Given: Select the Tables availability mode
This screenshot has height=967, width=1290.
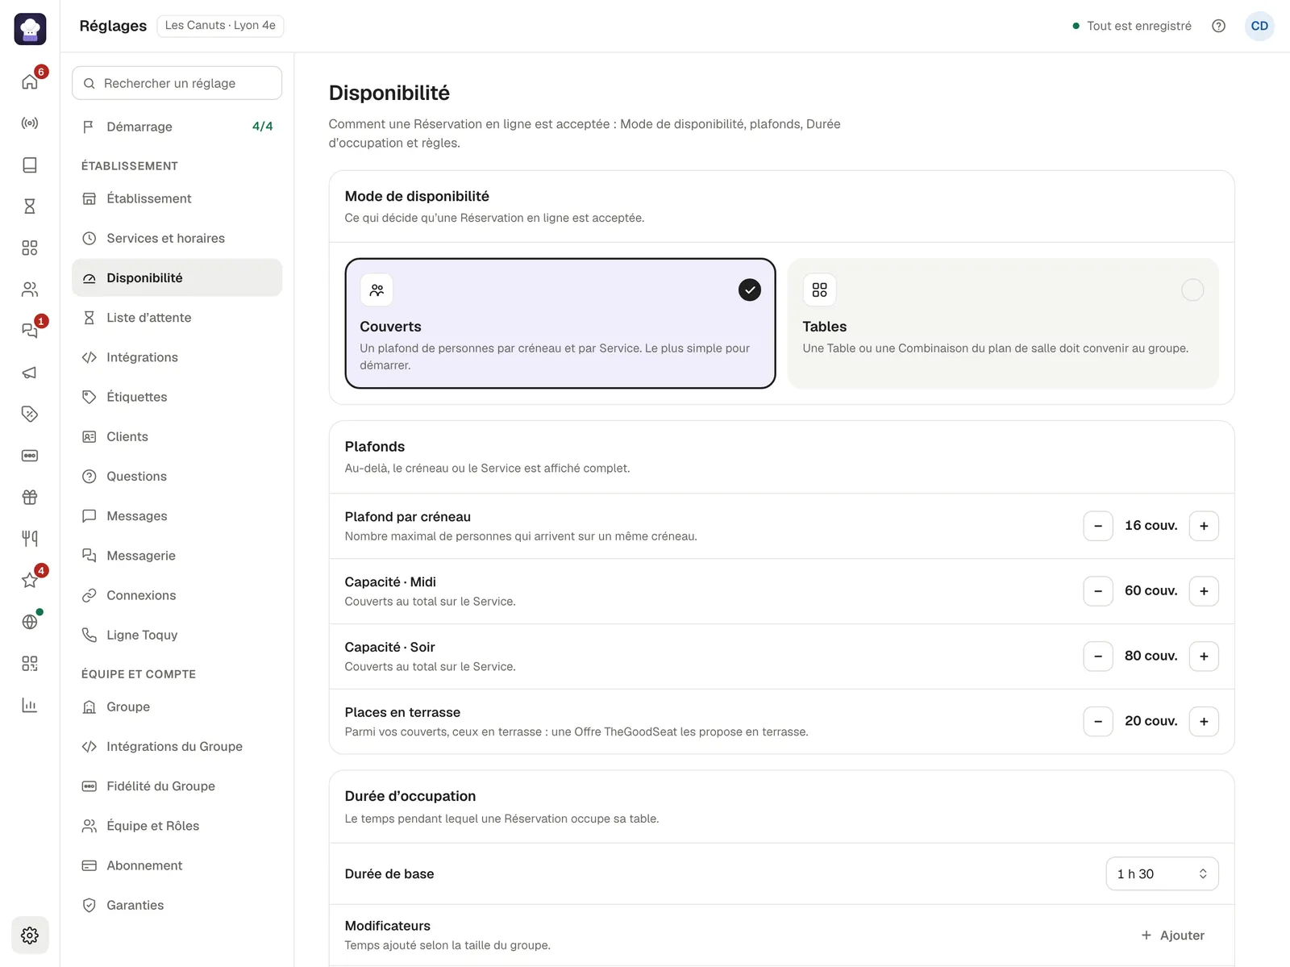Looking at the screenshot, I should coord(1003,323).
